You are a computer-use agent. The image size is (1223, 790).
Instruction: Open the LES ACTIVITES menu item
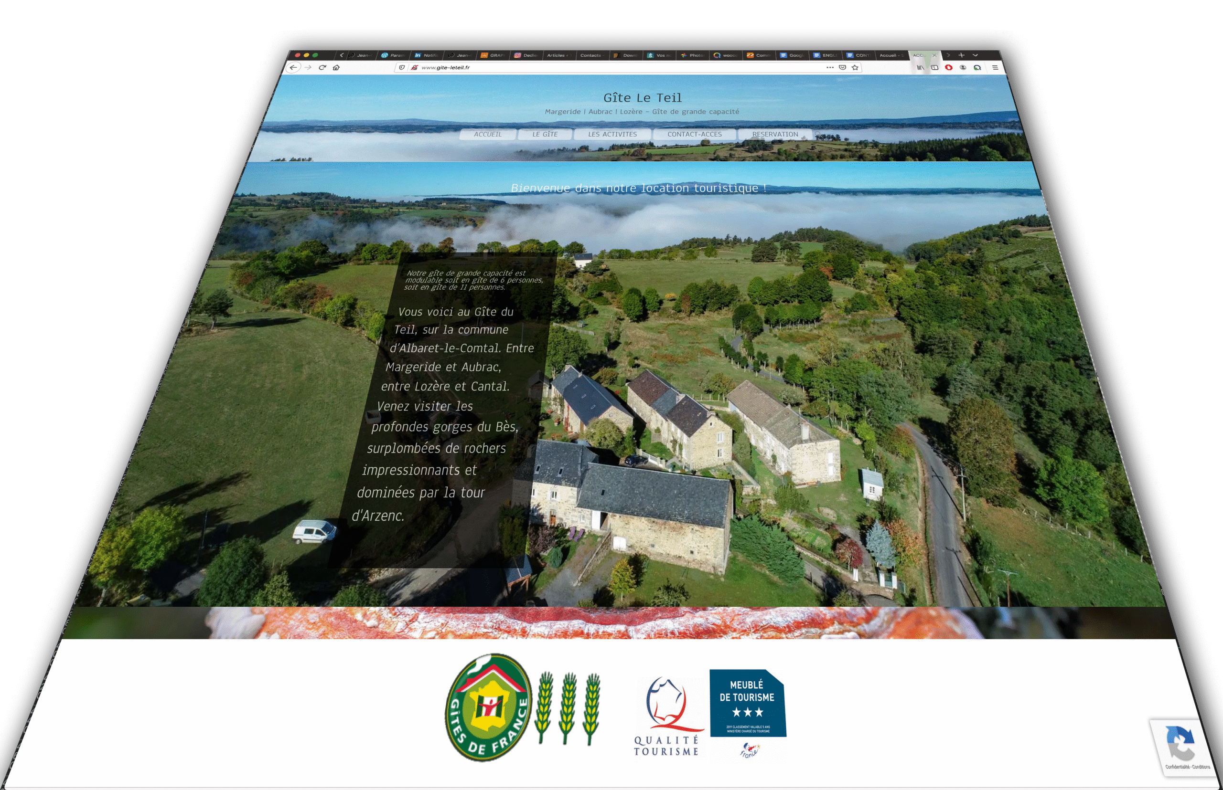pyautogui.click(x=612, y=135)
